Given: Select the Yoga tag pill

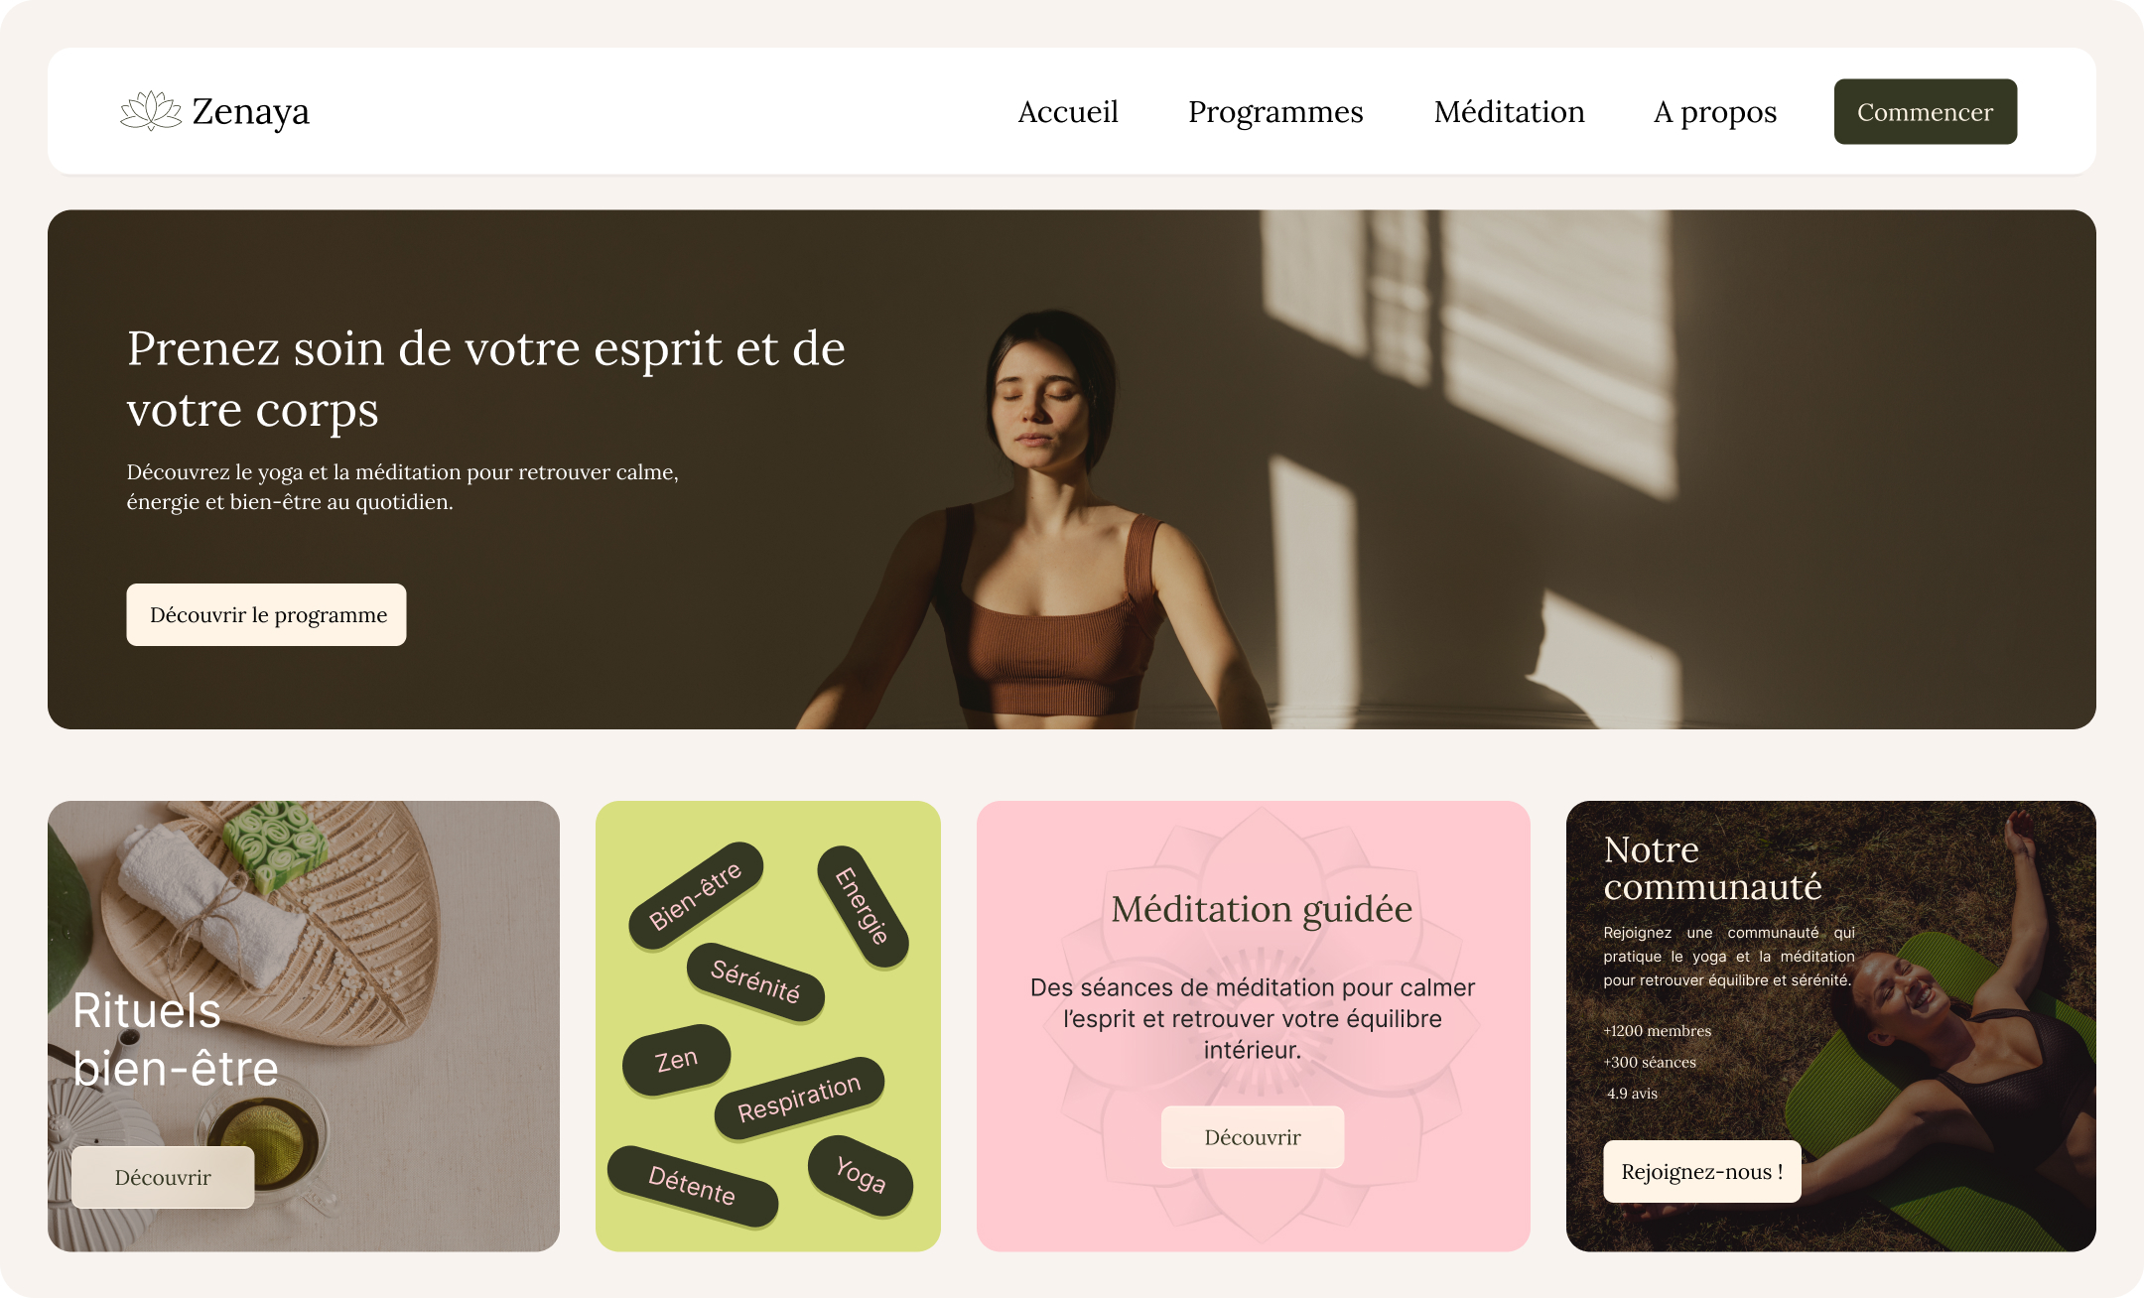Looking at the screenshot, I should click(861, 1175).
